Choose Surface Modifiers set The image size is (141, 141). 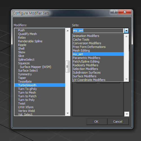[98, 76]
